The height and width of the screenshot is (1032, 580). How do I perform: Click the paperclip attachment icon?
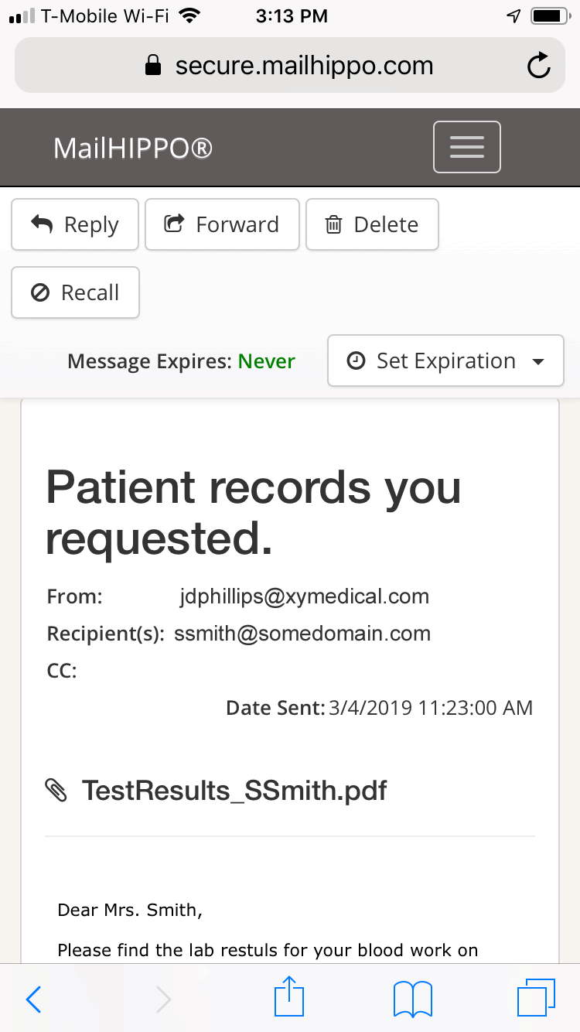click(57, 791)
